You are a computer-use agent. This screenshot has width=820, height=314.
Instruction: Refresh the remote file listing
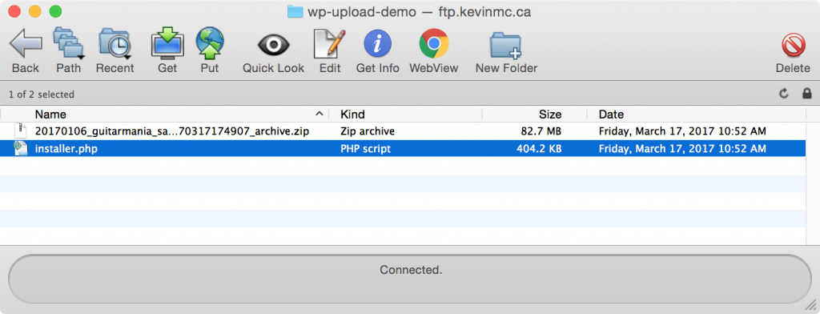point(783,94)
